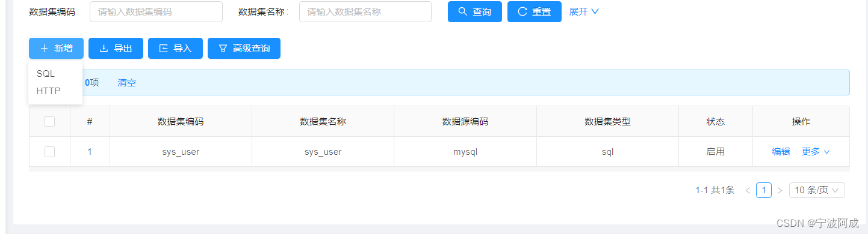Image resolution: width=868 pixels, height=234 pixels.
Task: Toggle the select-all checkbox in table header
Action: click(x=49, y=121)
